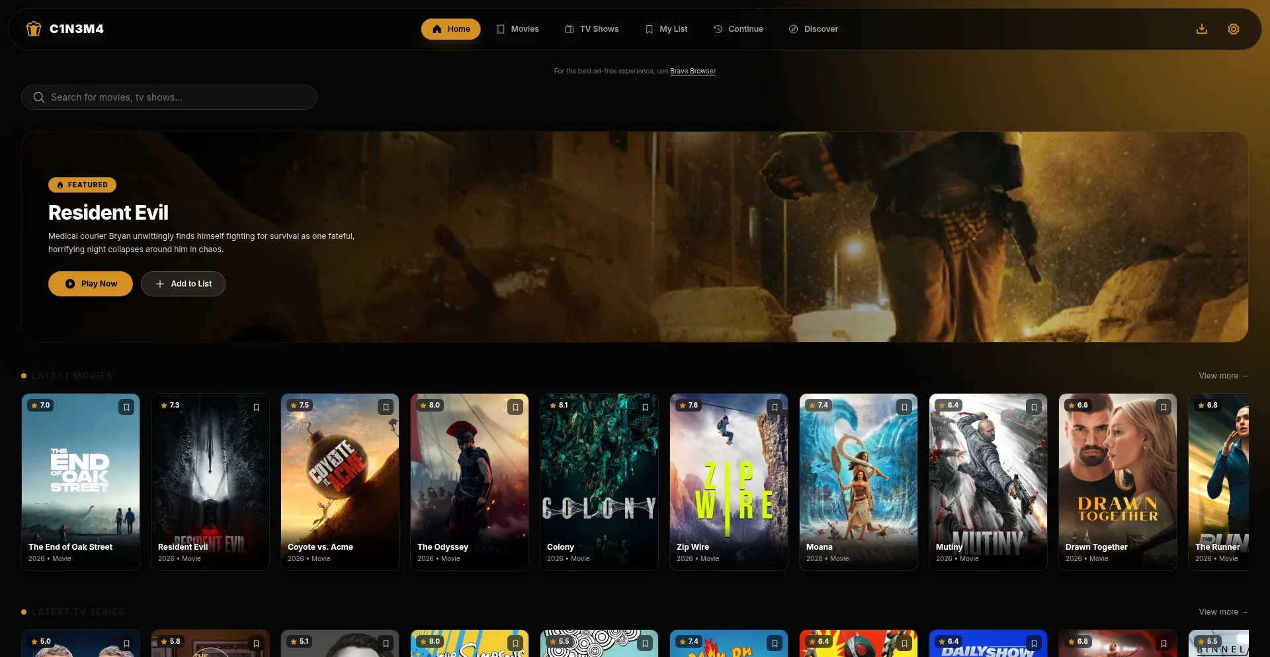
Task: Open the download icon in the header
Action: (1202, 29)
